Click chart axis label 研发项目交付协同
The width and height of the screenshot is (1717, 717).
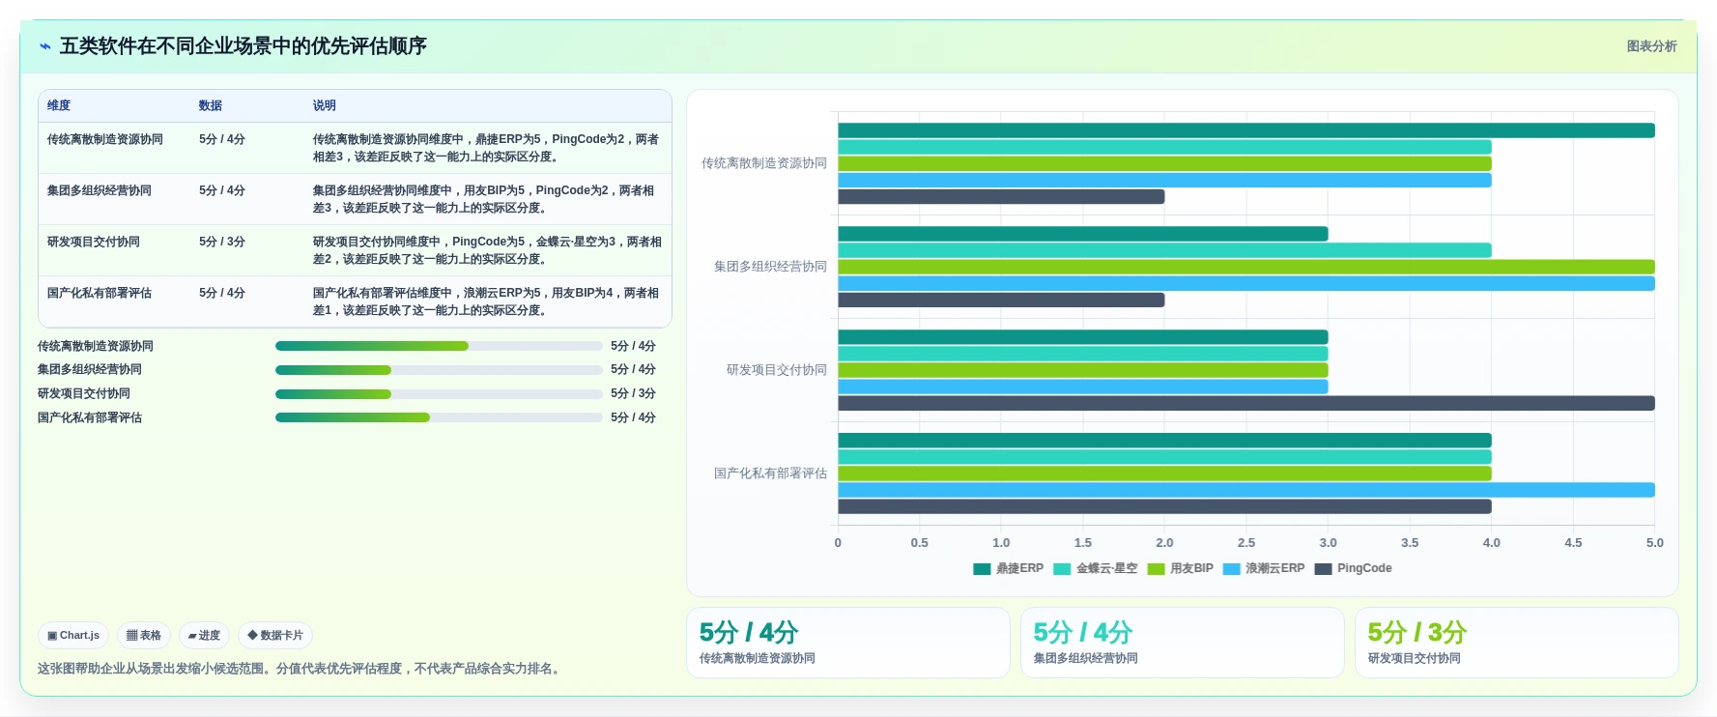pos(777,370)
